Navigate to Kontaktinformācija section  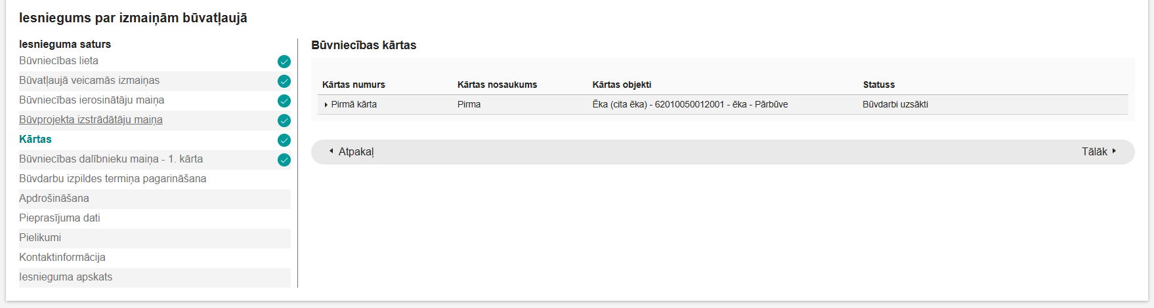[x=62, y=258]
